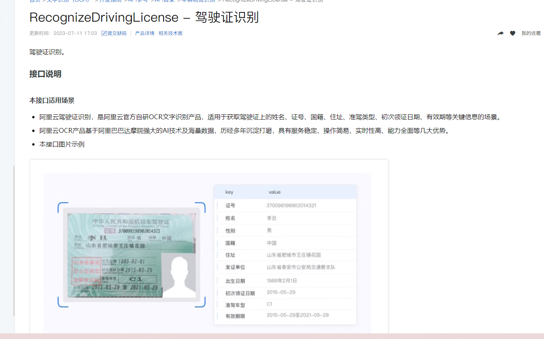The image size is (544, 339).
Task: Click the 姓名 key cell
Action: point(230,218)
